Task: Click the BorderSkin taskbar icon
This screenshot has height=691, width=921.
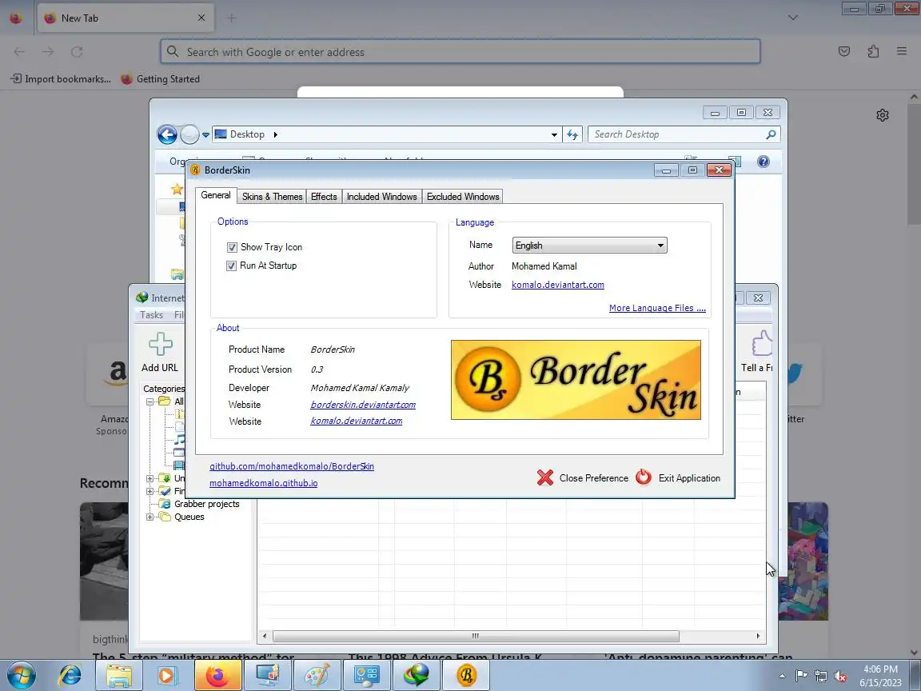Action: [x=466, y=675]
